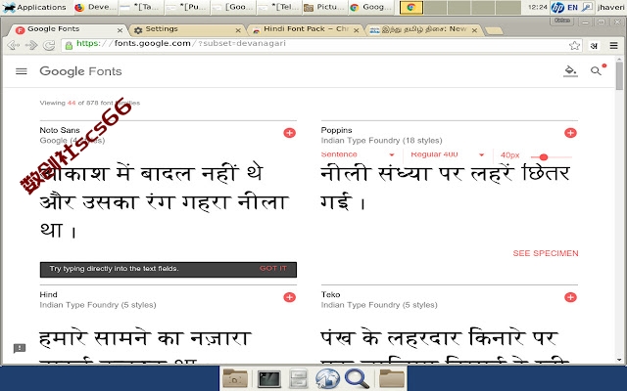Screen dimensions: 627x391
Task: Click the feedback icon at page bottom-left
Action: 20,348
